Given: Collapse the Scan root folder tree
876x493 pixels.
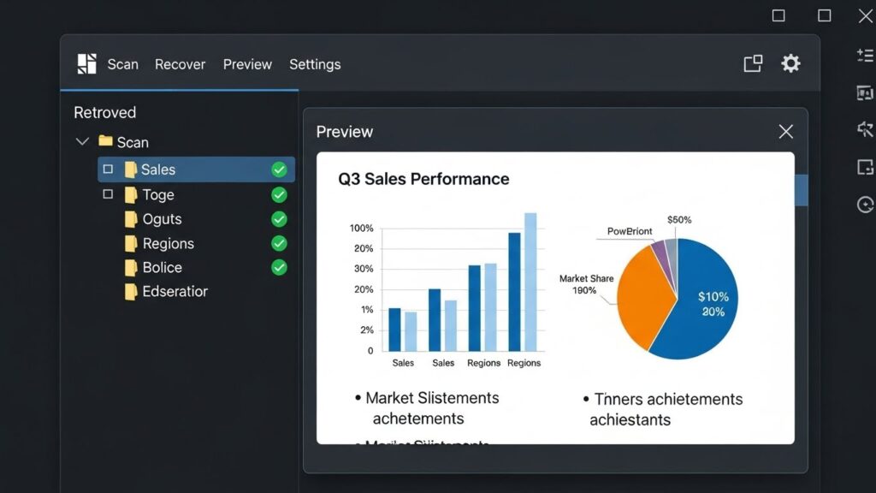Looking at the screenshot, I should tap(82, 142).
